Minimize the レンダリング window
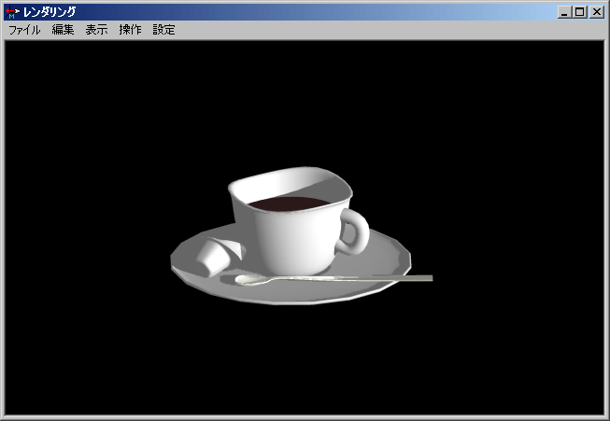The height and width of the screenshot is (421, 610). point(564,12)
